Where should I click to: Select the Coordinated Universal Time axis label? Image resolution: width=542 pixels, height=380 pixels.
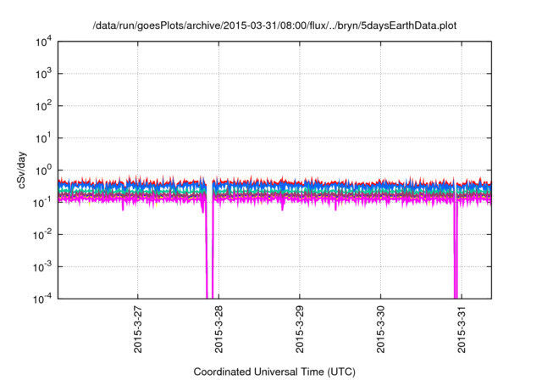(274, 372)
